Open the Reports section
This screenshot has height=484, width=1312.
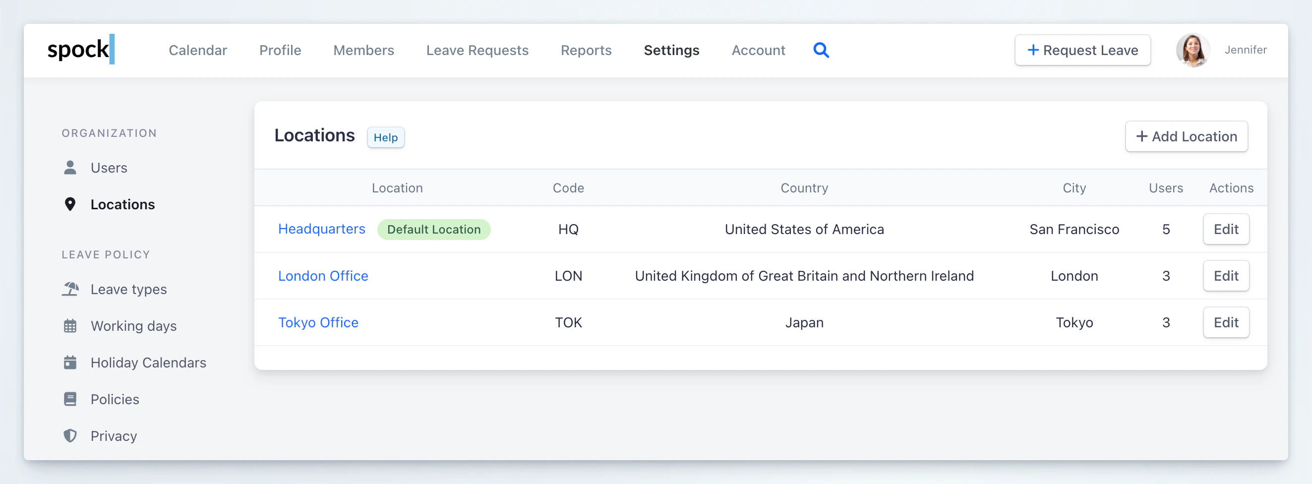(x=586, y=50)
